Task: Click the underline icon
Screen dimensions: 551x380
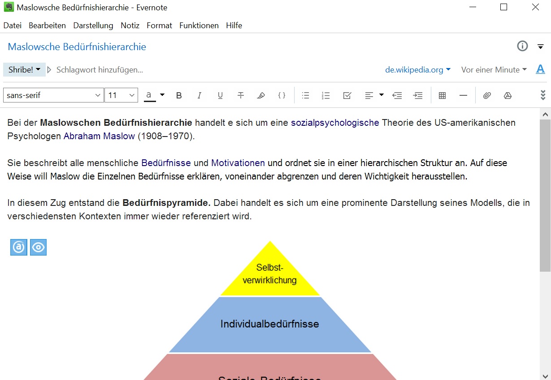Action: (220, 95)
